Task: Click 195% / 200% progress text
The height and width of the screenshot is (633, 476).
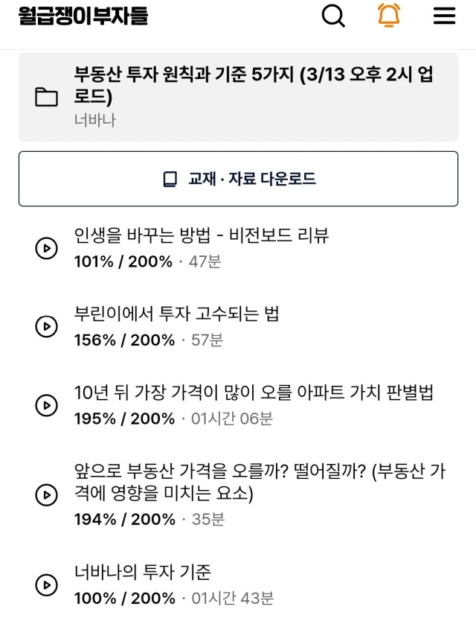Action: (x=124, y=419)
